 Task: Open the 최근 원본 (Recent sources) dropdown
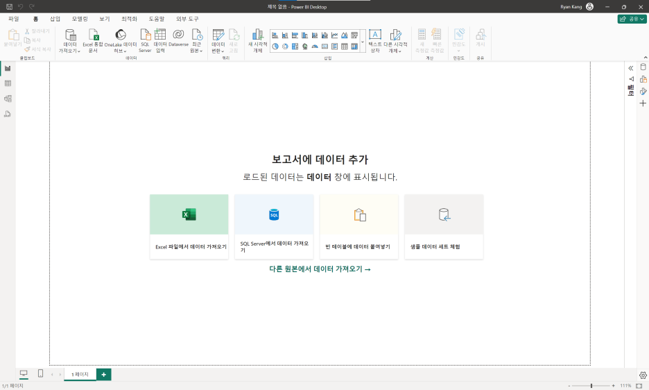click(x=197, y=41)
